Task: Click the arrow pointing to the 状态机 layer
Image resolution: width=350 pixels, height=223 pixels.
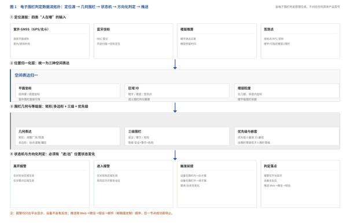Action: (x=175, y=155)
